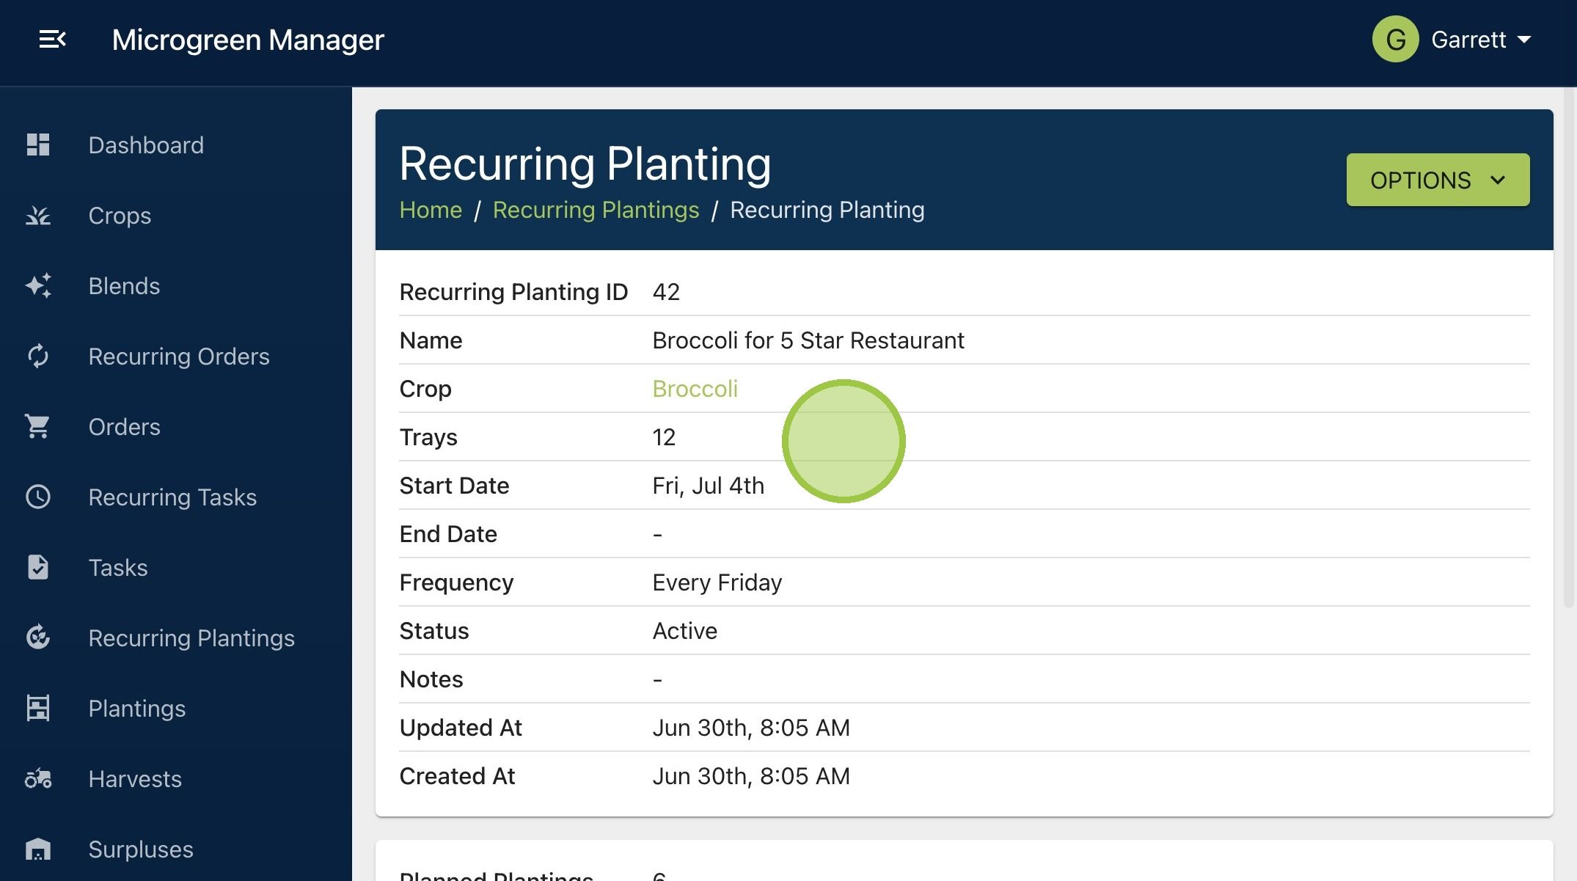Click the Start Date 'Fri, Jul 4th'
The width and height of the screenshot is (1577, 881).
708,486
